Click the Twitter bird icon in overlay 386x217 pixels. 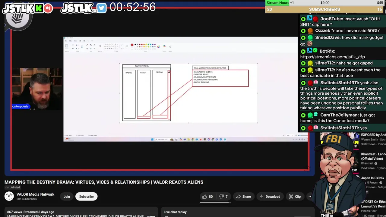coord(102,8)
